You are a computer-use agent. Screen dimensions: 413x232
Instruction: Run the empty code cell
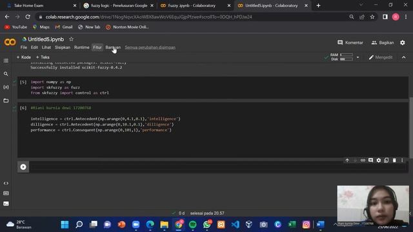(23, 167)
